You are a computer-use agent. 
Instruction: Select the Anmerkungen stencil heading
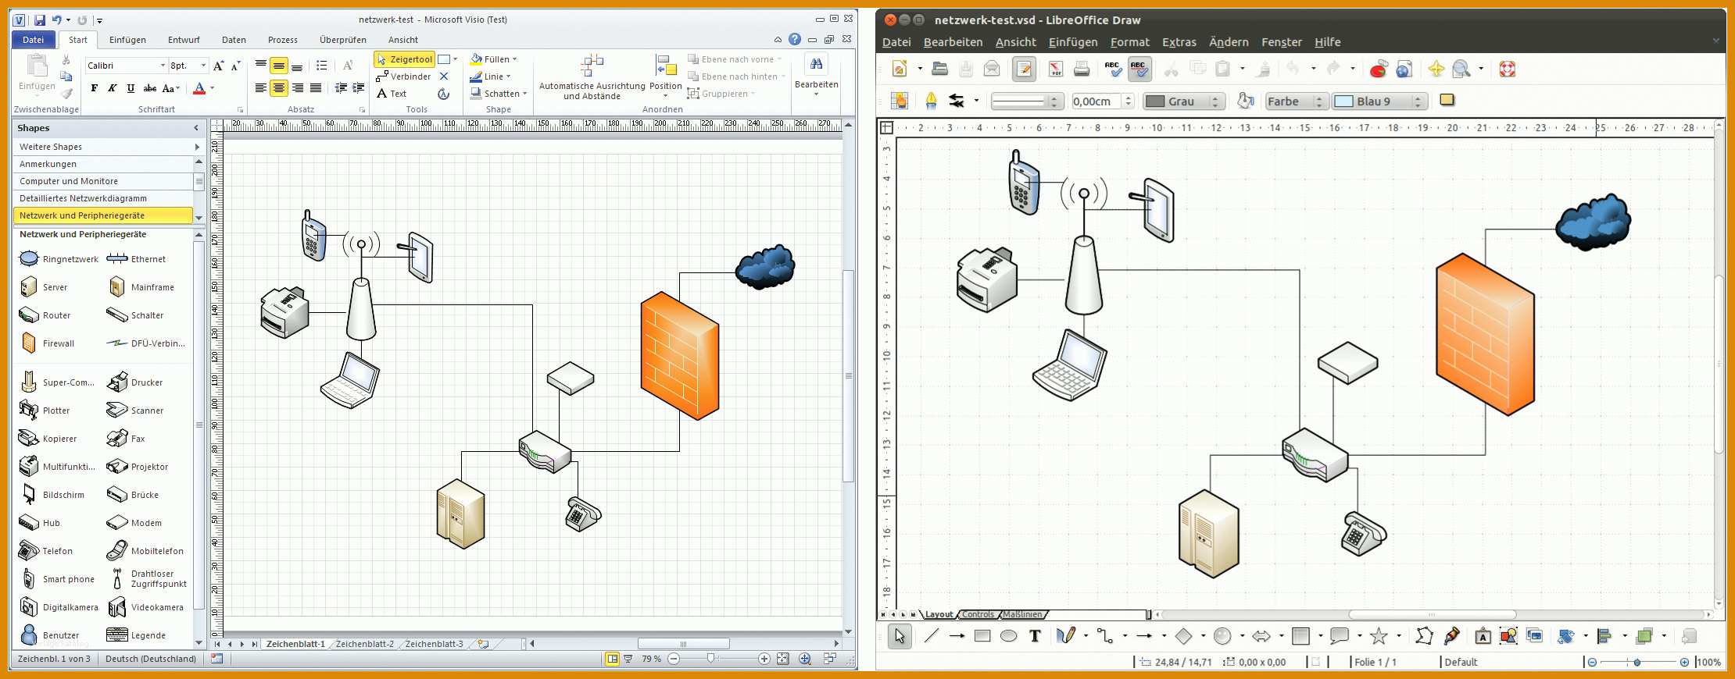103,164
